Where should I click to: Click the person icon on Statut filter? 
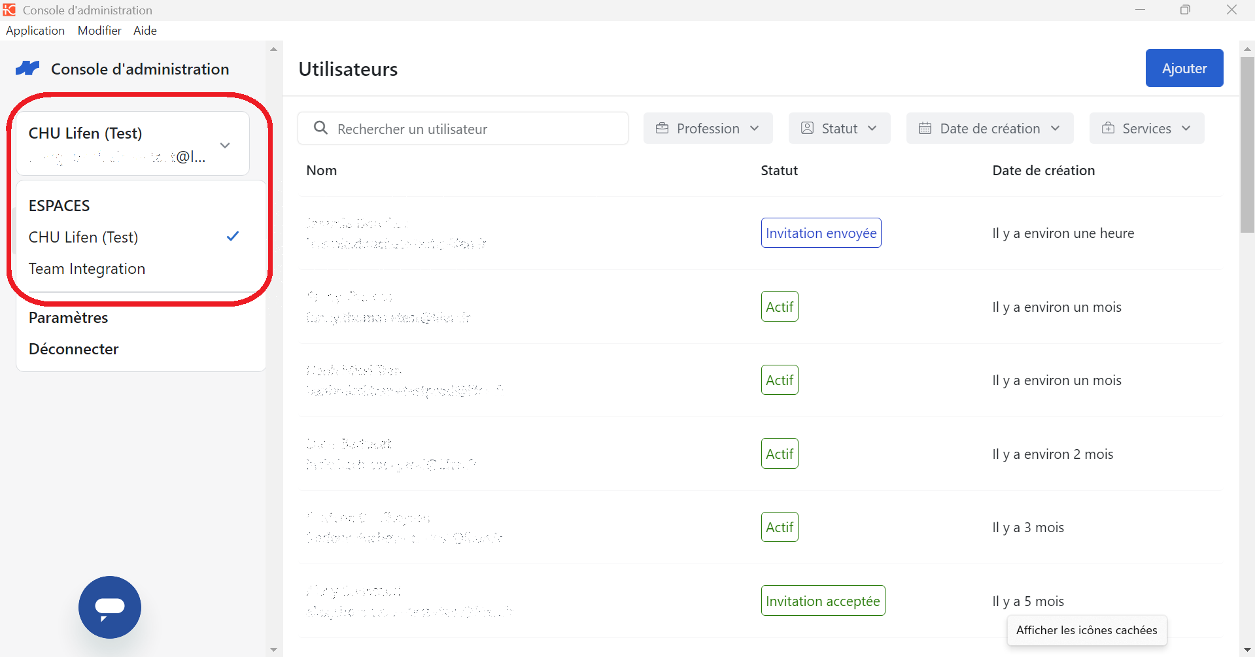click(807, 128)
